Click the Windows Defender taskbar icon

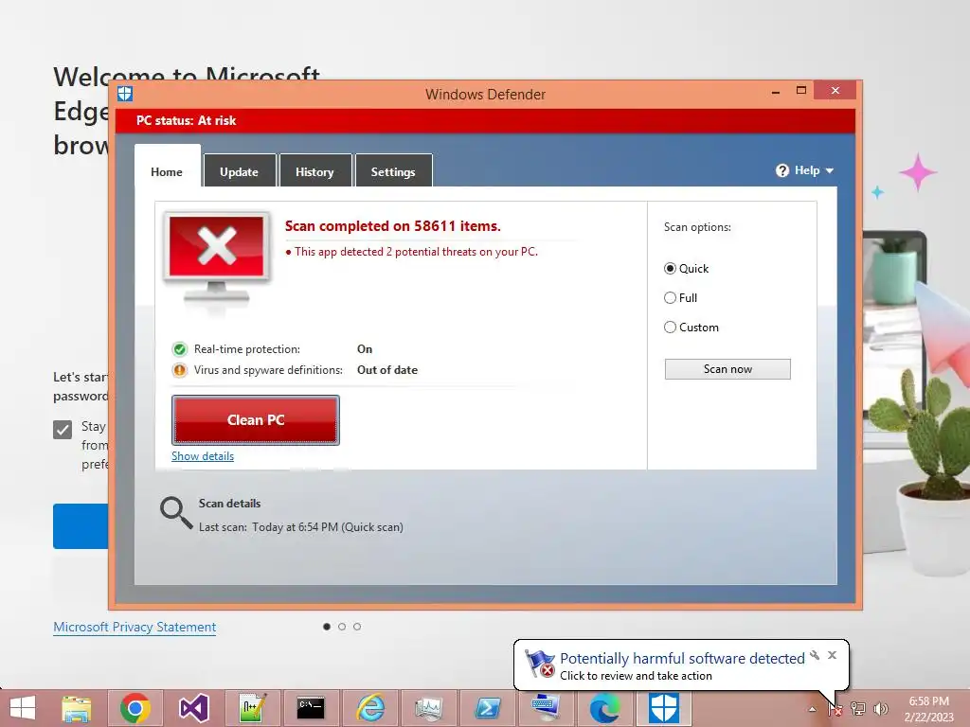coord(663,708)
